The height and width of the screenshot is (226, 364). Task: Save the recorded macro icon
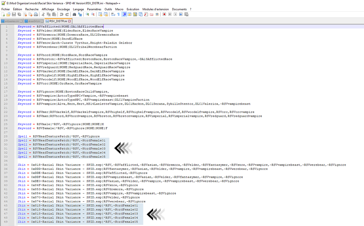(186, 14)
